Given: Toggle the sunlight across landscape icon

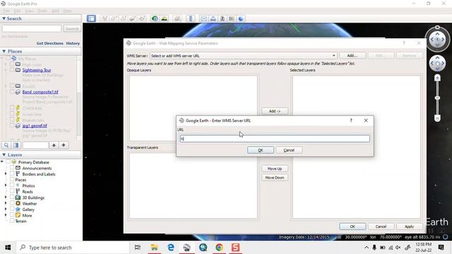Looking at the screenshot, I should (x=165, y=19).
